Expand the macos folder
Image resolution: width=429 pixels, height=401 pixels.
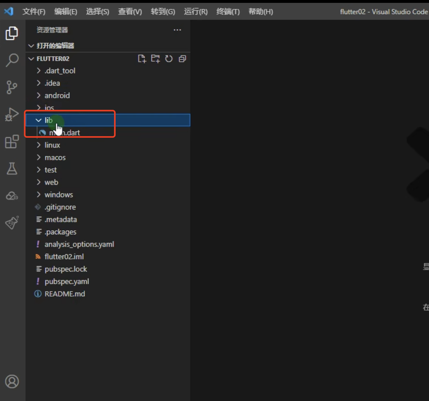coord(108,157)
